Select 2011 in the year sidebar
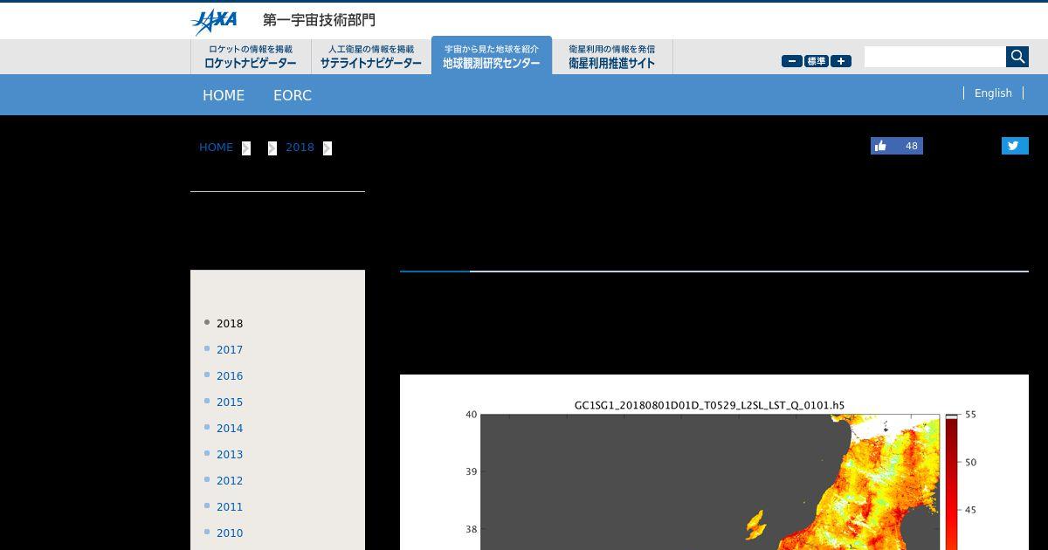Screen dimensions: 1048x550 coord(230,506)
